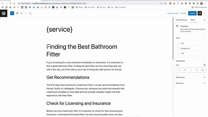Switch to the Content Group tab
Screen dimensions: 208x117
[181, 20]
